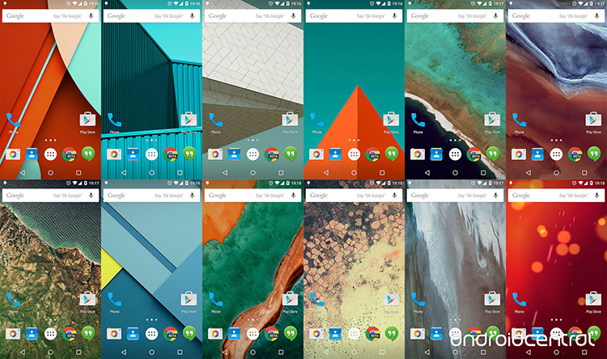Screen dimensions: 607x359
Task: Open Play Store on green-orange river wallpaper screen
Action: pos(289,299)
